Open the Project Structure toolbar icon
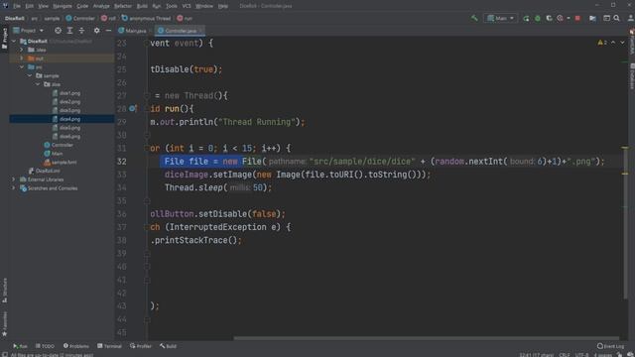 (592, 18)
